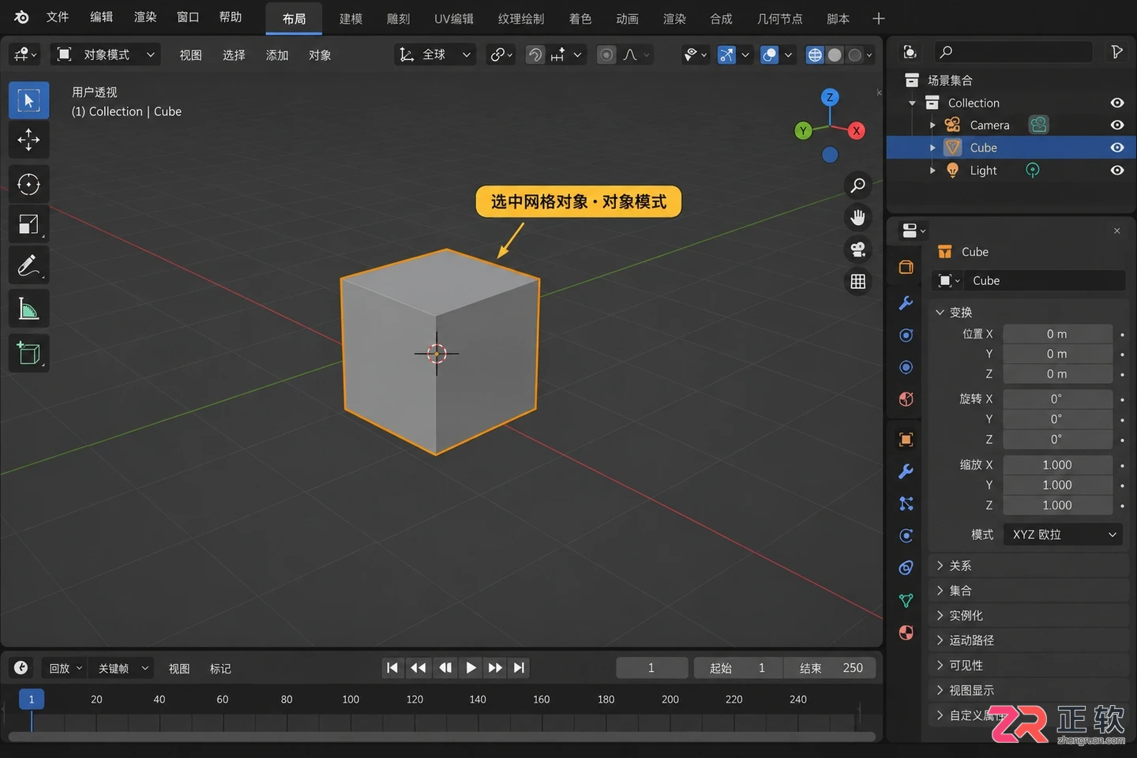Select the Measure tool
Screen dimensions: 1137x758
[x=28, y=310]
